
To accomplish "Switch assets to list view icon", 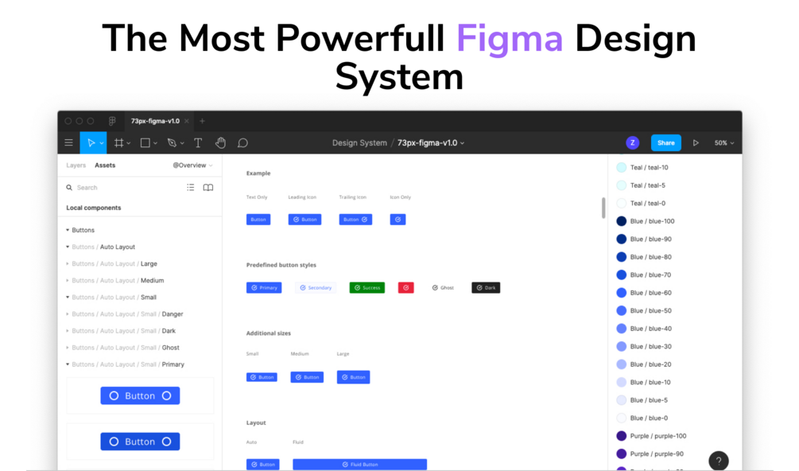I will click(191, 188).
